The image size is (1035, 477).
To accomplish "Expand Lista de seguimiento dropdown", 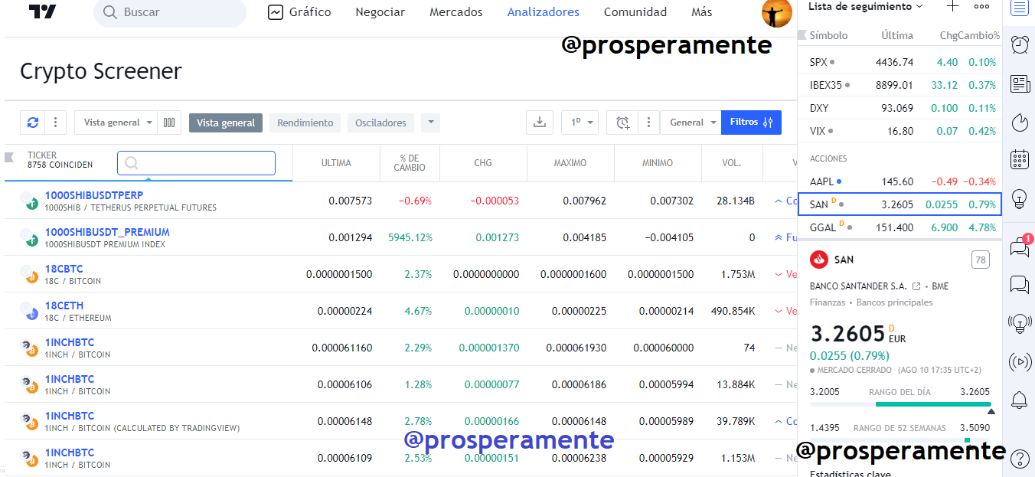I will (866, 6).
